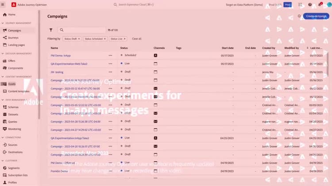
Task: Open the QA Experimentation Web Take2 campaign
Action: 69,64
